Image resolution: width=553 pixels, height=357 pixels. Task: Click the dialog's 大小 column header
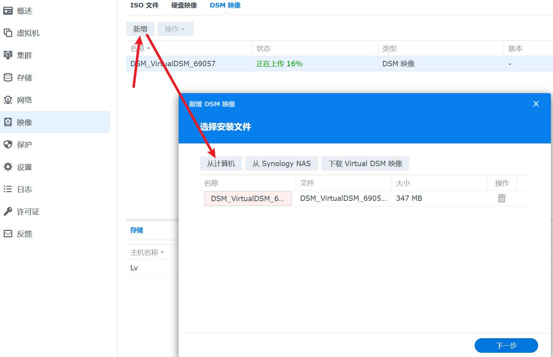point(440,183)
